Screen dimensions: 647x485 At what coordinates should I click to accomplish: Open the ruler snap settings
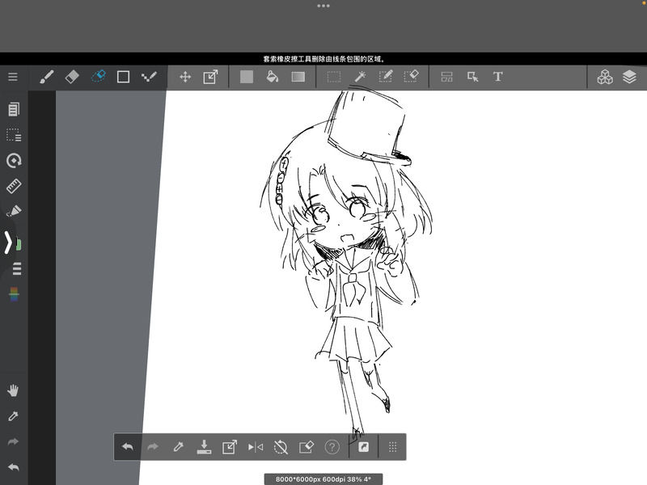pos(14,186)
